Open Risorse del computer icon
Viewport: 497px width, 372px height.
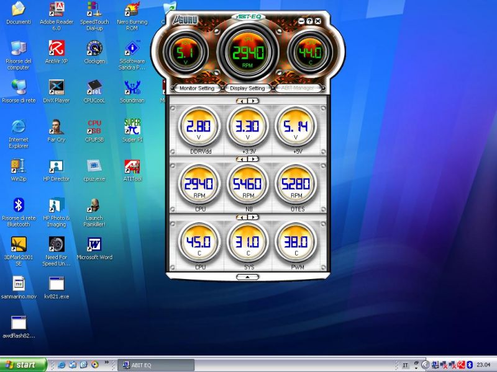(x=19, y=55)
